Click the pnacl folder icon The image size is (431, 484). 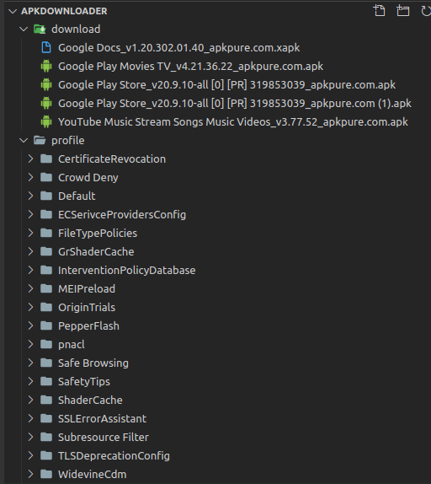[46, 344]
